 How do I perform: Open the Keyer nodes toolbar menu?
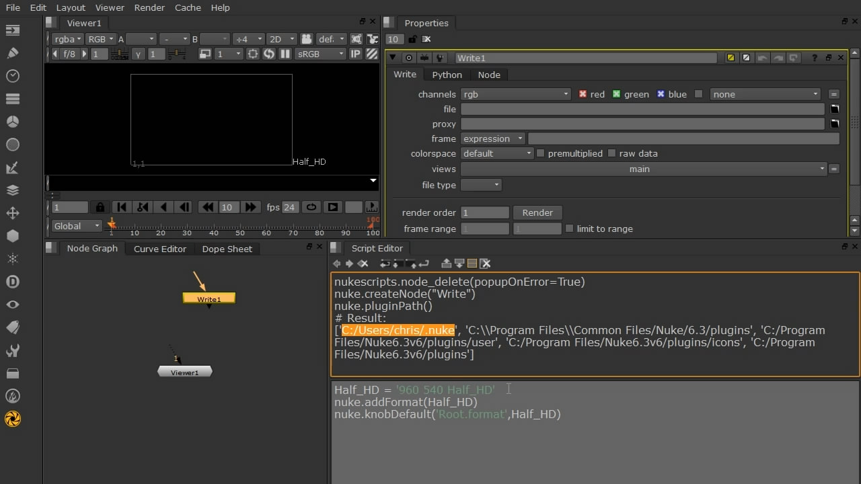point(12,167)
